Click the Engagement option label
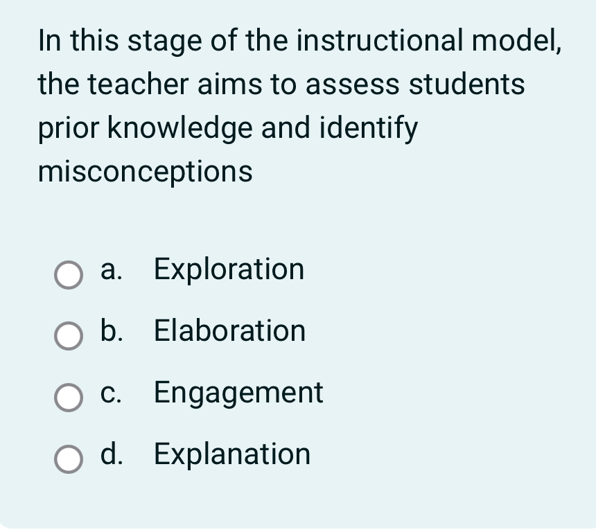The height and width of the screenshot is (532, 596). click(x=238, y=393)
